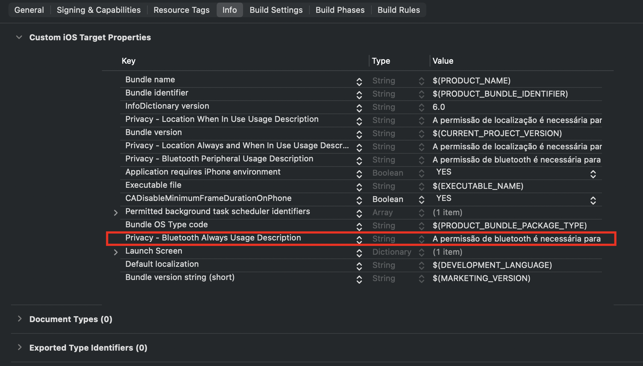Image resolution: width=643 pixels, height=366 pixels.
Task: Open the Signing & Capabilities tab
Action: (99, 10)
